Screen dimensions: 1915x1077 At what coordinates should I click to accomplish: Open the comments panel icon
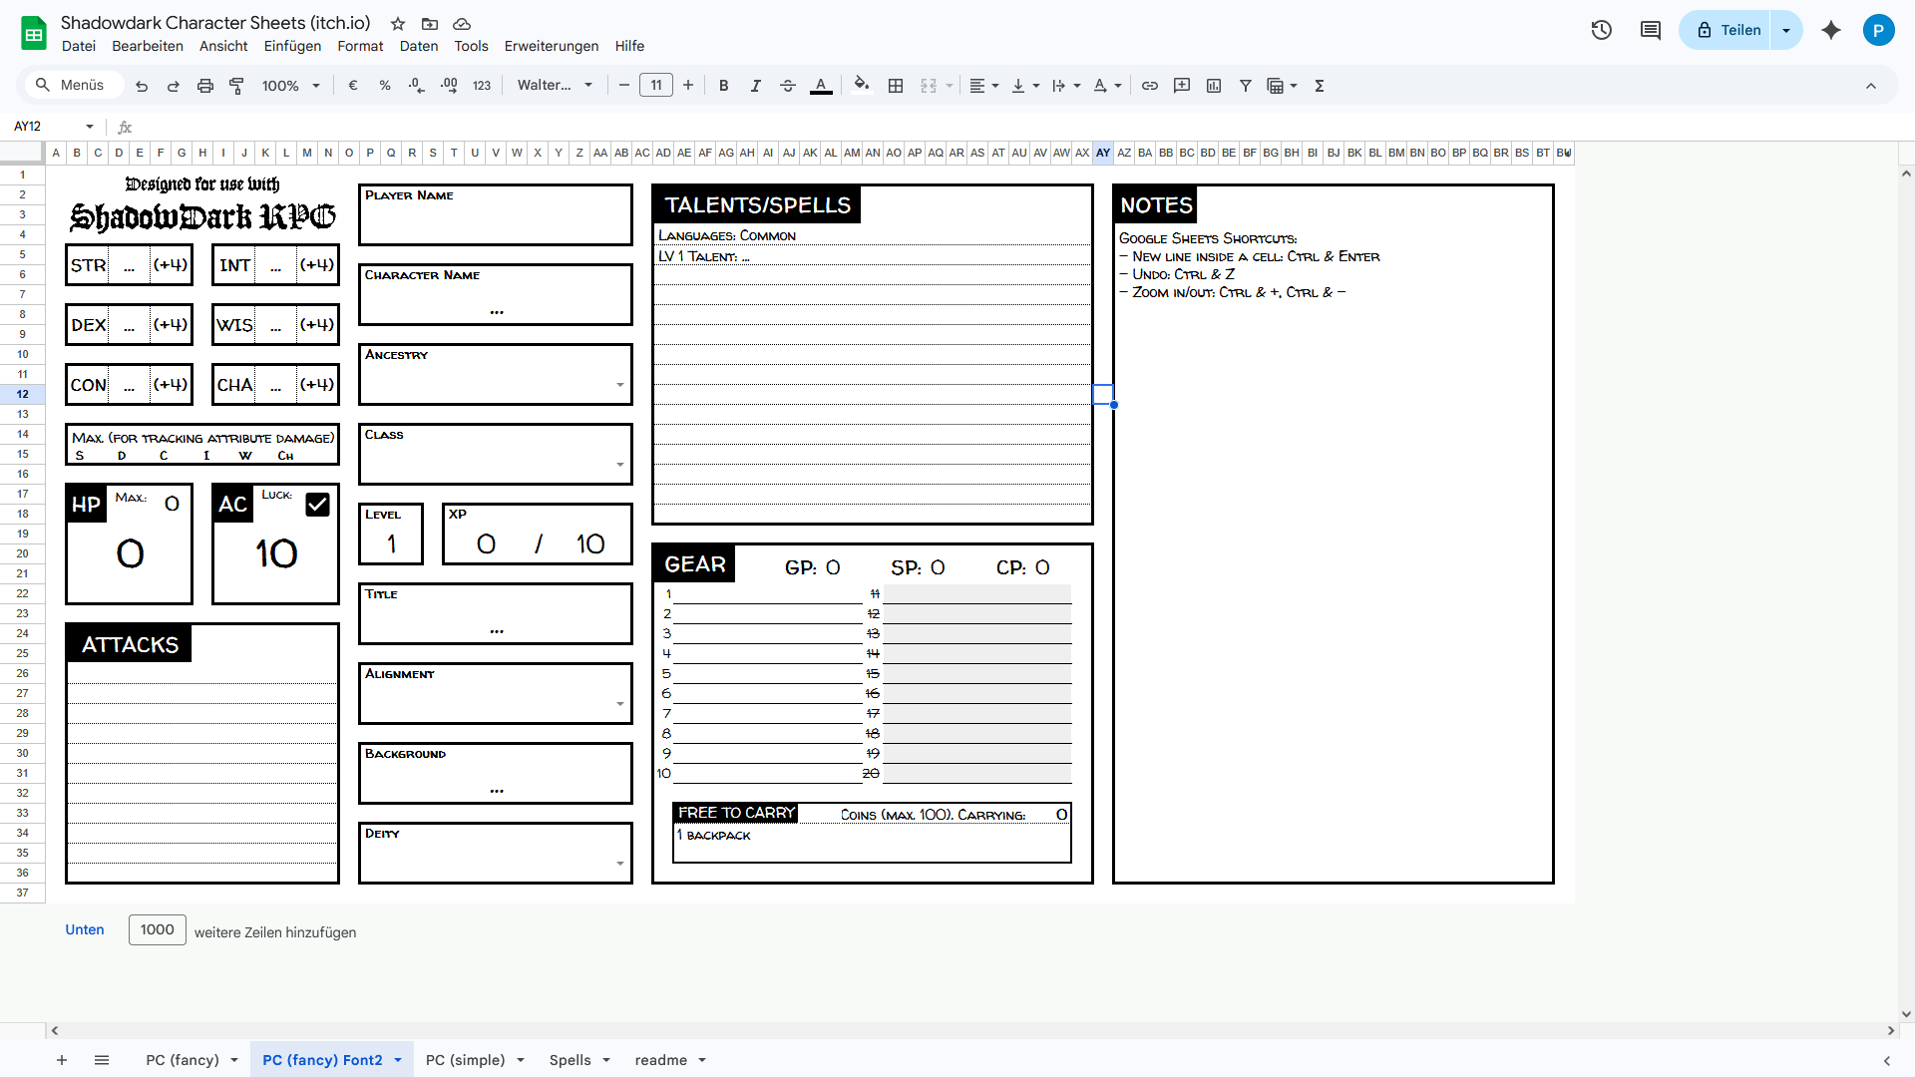coord(1650,30)
